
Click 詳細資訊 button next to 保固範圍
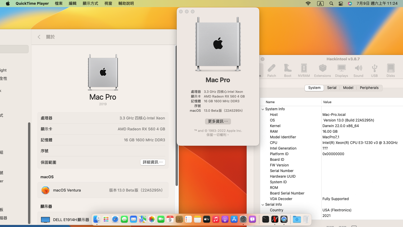coord(153,162)
